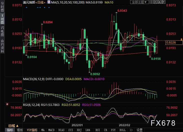Click the <日线> label next to 美元瑞郎

39,2
